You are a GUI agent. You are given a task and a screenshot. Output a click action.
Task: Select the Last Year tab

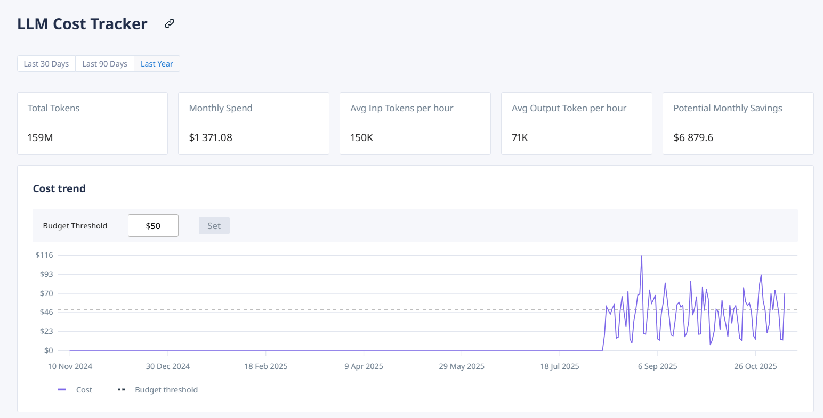pos(157,63)
